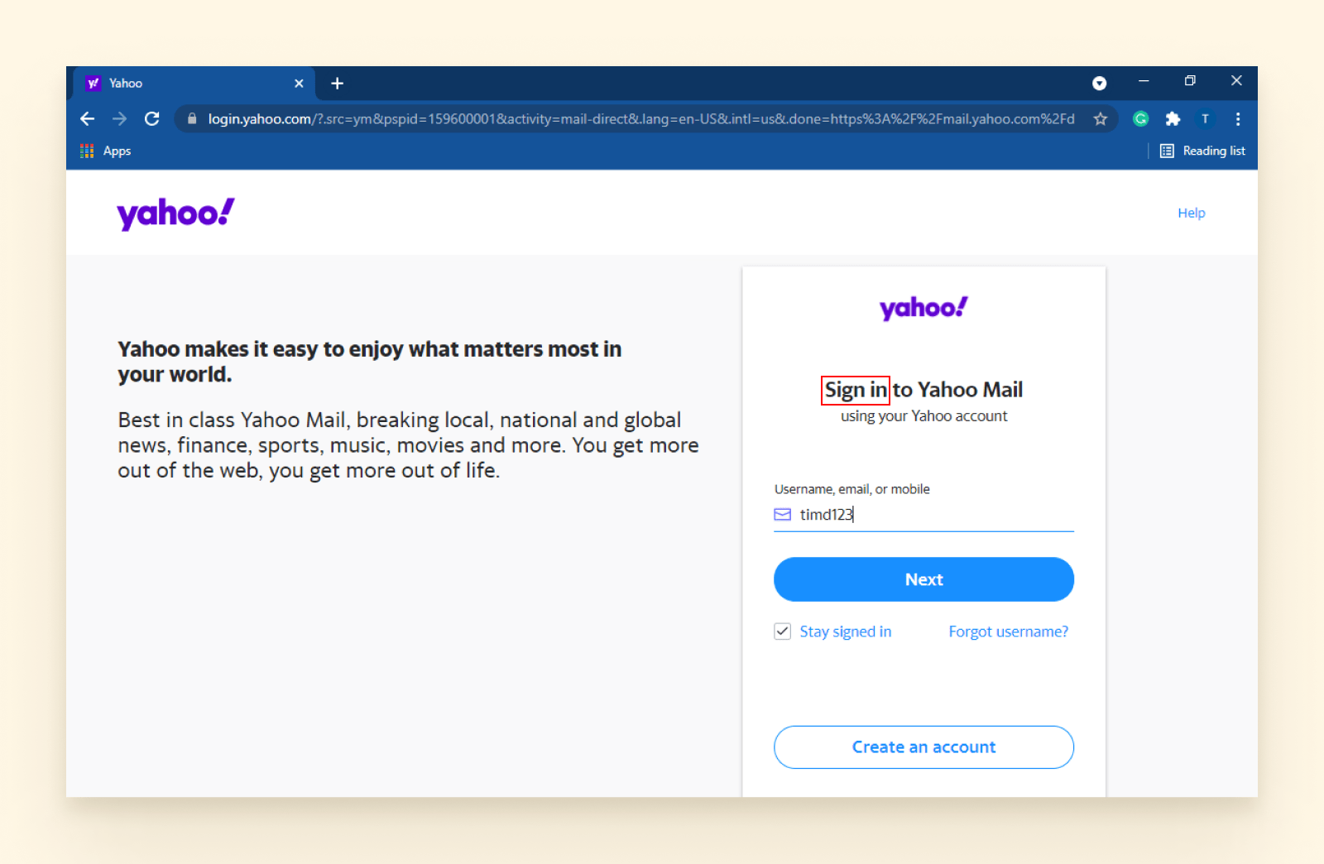The image size is (1324, 864).
Task: Open the Help link
Action: [1191, 213]
